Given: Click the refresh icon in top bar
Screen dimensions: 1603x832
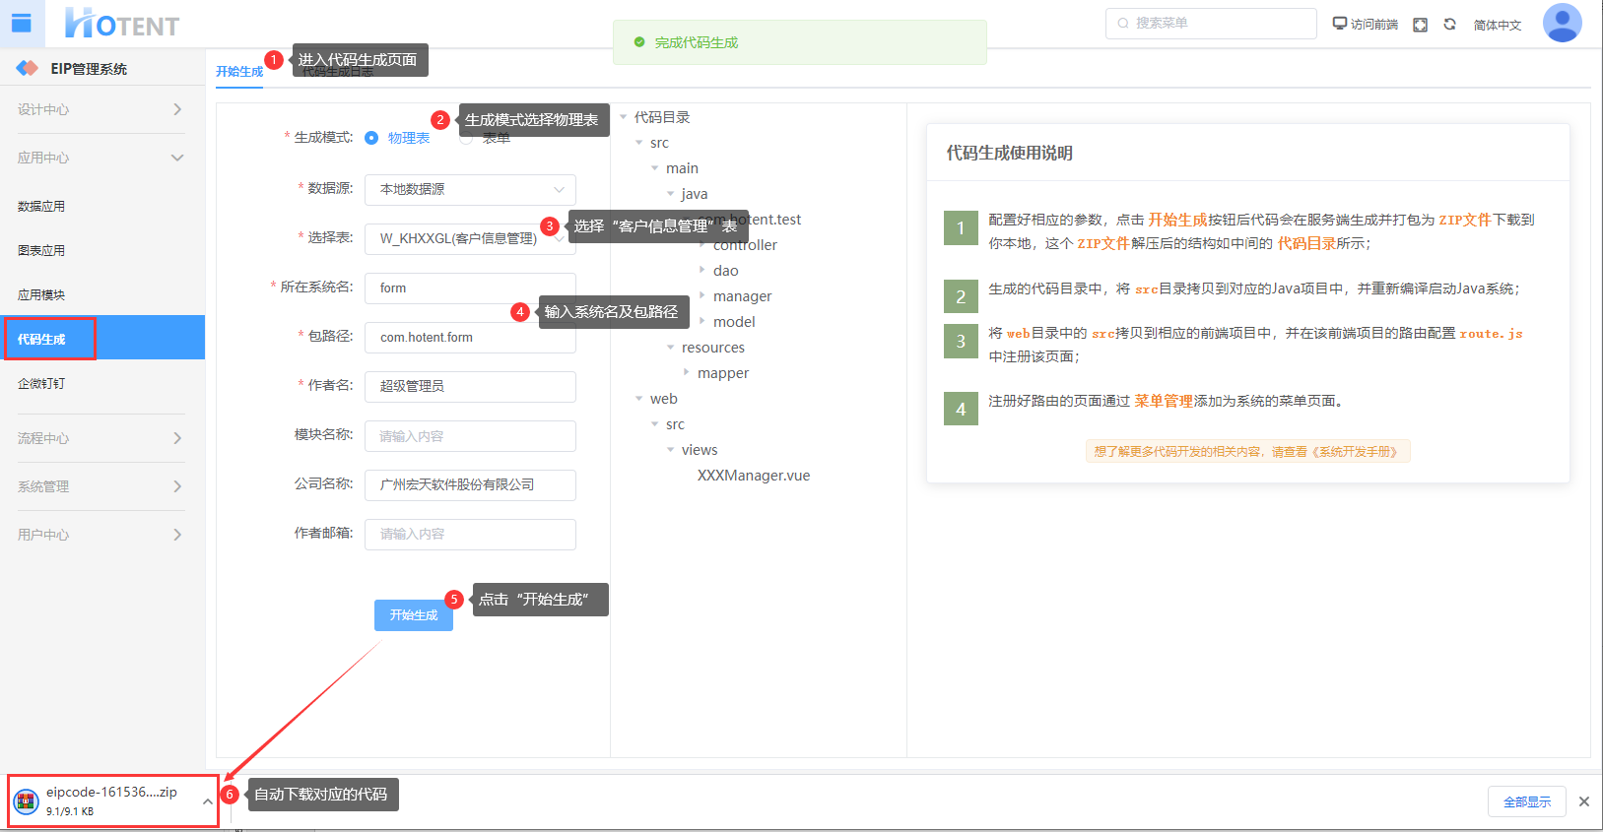Looking at the screenshot, I should (x=1449, y=25).
